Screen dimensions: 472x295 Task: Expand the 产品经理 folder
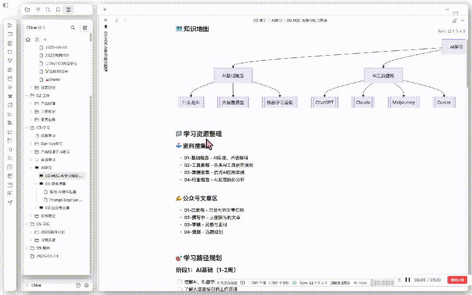pyautogui.click(x=31, y=103)
